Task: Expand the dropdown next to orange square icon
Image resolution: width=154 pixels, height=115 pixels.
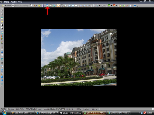Action: pyautogui.click(x=117, y=6)
